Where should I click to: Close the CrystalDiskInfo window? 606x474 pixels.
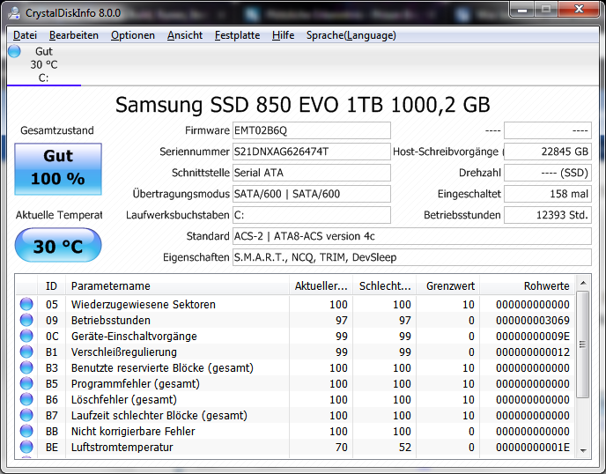pos(578,10)
